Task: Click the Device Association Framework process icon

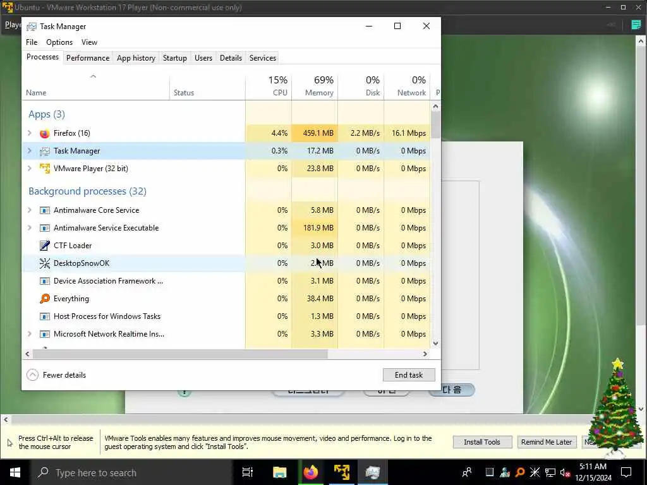Action: 45,281
